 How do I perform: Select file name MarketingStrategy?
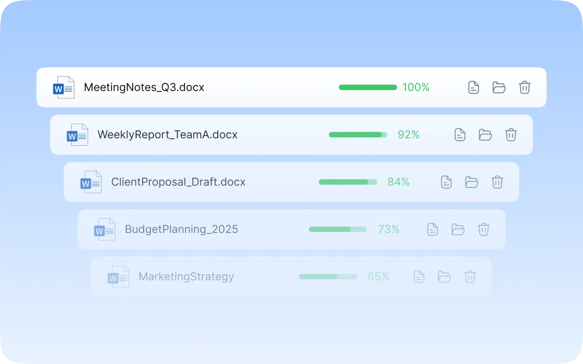[x=186, y=277]
